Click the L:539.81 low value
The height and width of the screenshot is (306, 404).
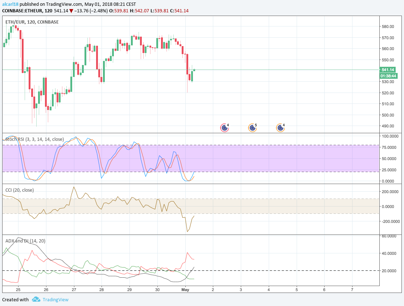pyautogui.click(x=160, y=11)
